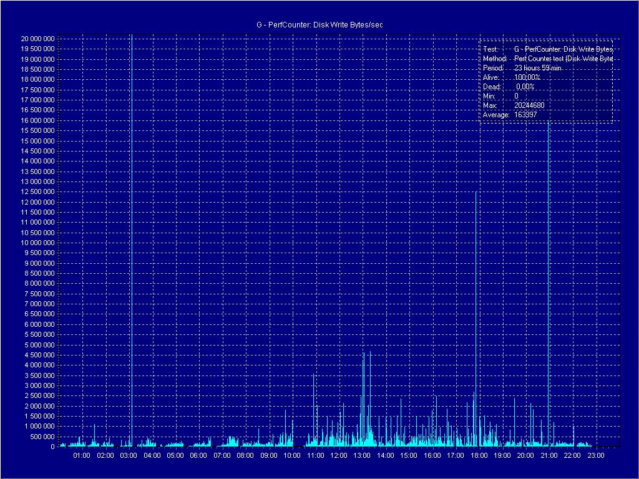The width and height of the screenshot is (639, 479).
Task: Click the 23:00 time axis label
Action: [595, 456]
